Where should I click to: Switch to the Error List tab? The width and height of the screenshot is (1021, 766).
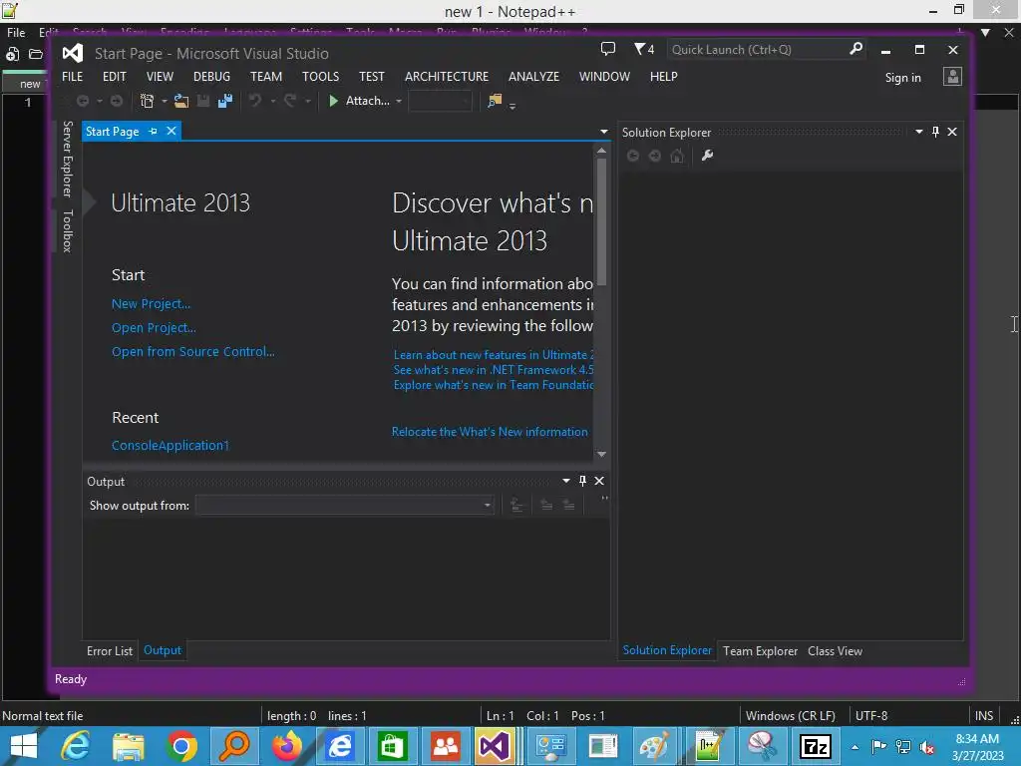click(x=110, y=650)
